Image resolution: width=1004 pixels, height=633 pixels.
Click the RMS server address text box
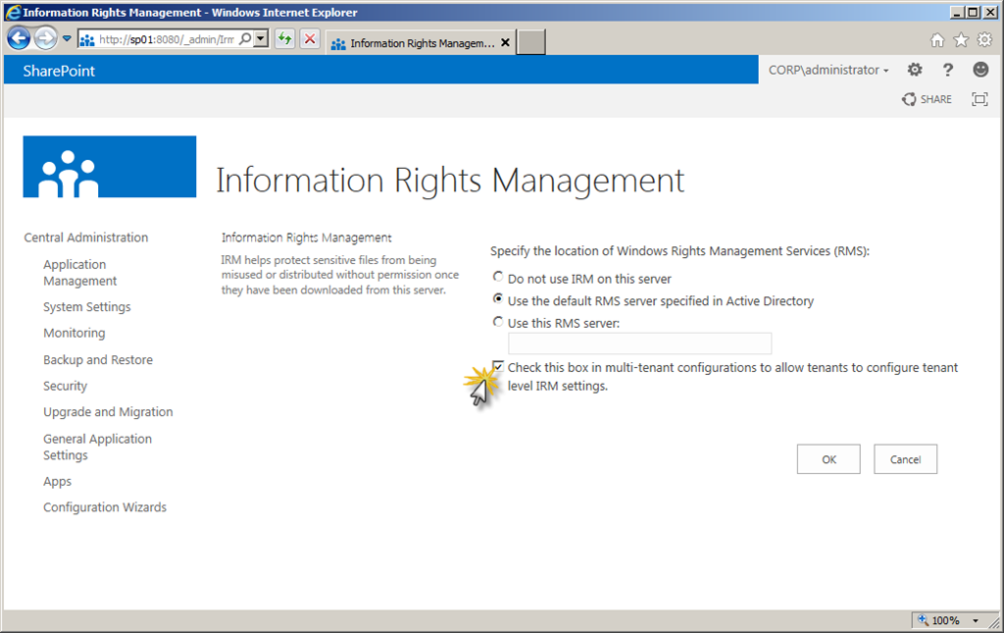tap(639, 343)
